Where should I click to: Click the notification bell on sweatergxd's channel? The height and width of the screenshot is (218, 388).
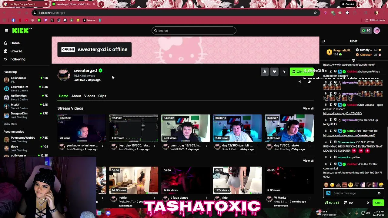pos(265,72)
